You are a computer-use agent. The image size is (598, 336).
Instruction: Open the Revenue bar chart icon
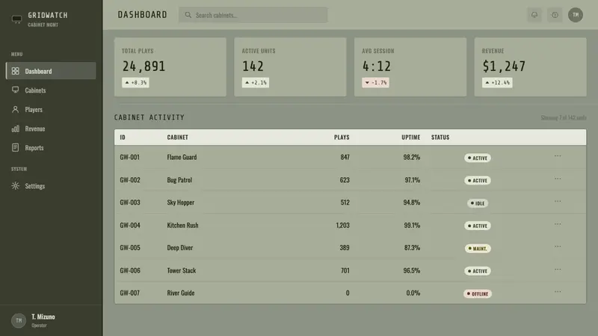[15, 128]
